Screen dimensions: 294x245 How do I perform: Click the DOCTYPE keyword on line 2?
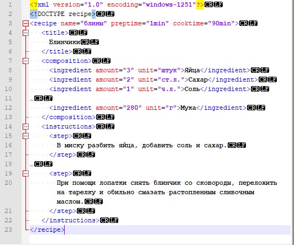[51, 14]
